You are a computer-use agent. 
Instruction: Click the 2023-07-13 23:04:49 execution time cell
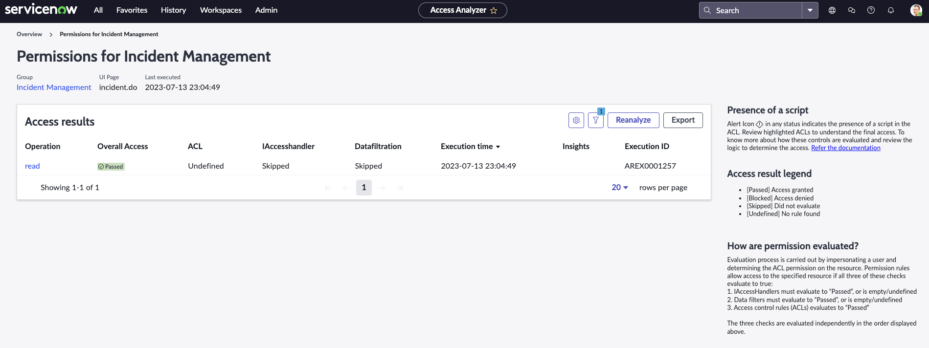478,166
